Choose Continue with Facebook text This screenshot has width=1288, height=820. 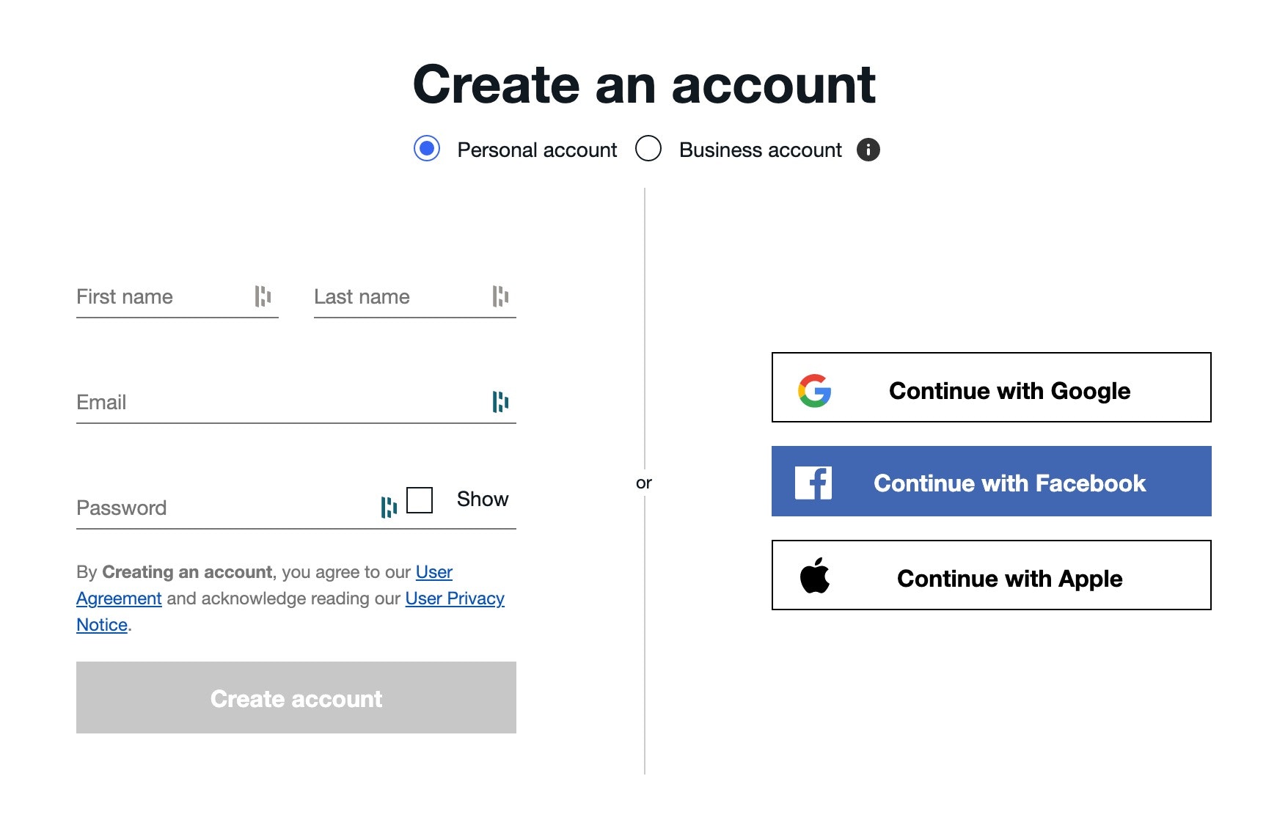1009,483
